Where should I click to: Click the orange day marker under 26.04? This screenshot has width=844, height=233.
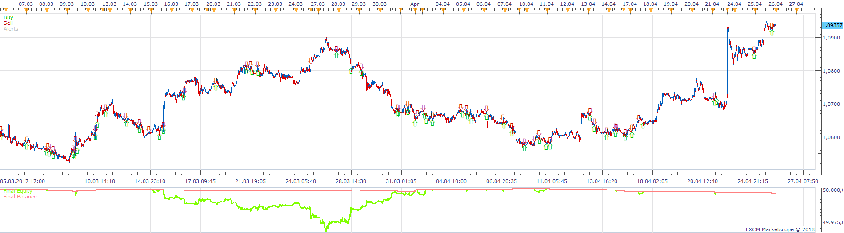pyautogui.click(x=776, y=11)
